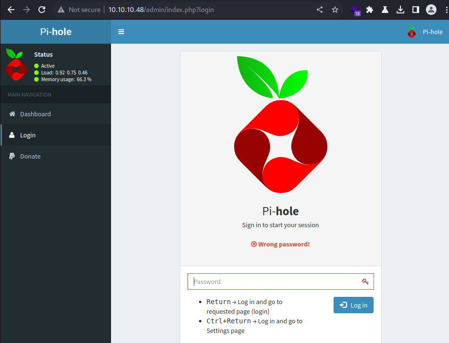Click the Pi-hole text in top-right navbar

433,32
